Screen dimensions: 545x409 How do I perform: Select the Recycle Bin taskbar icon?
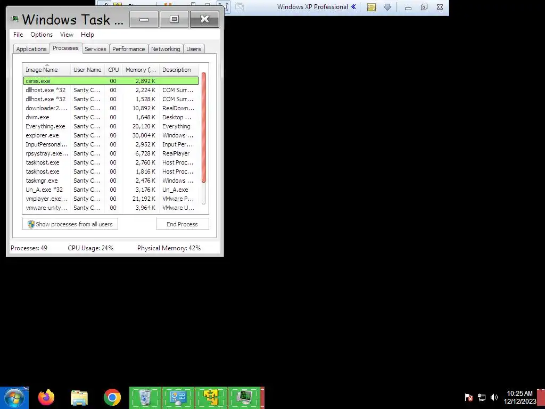(145, 397)
